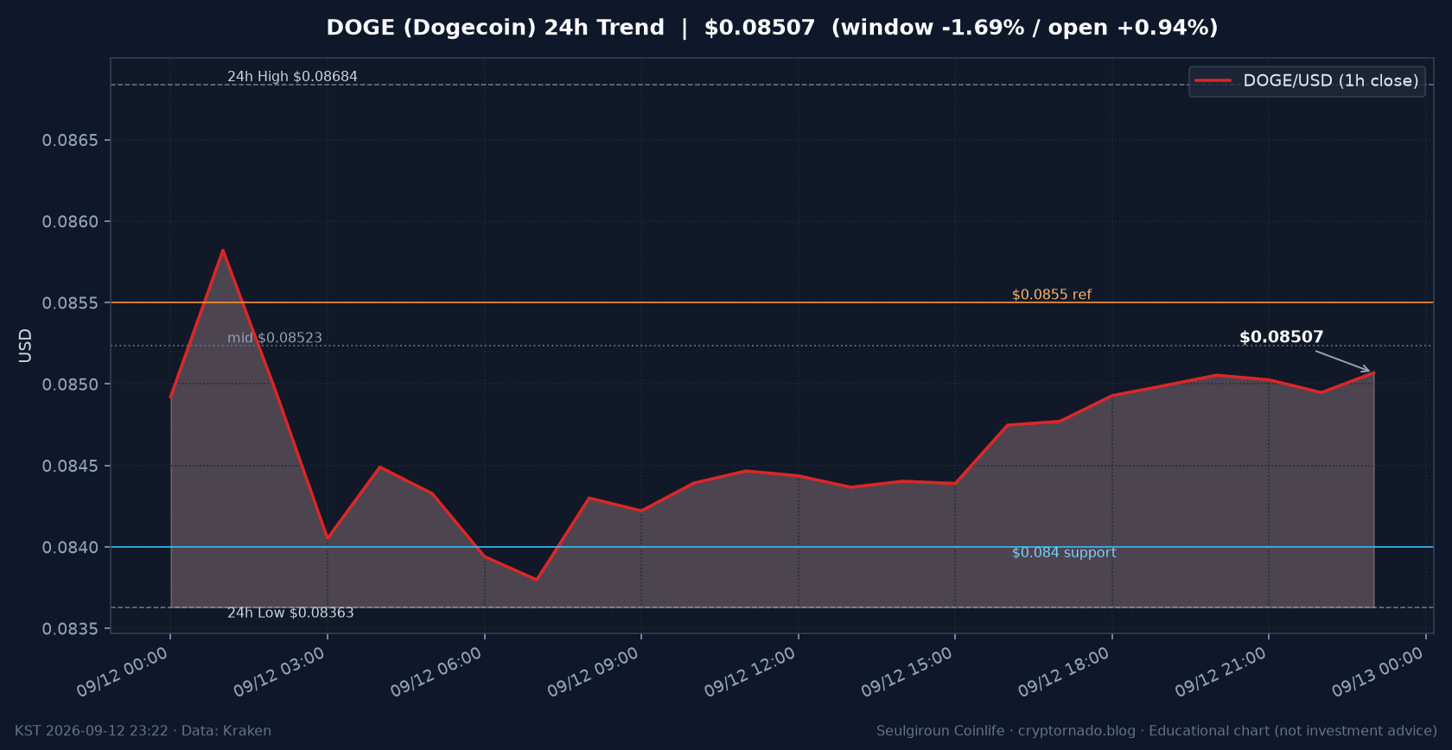Click the red line sample in the legend
The height and width of the screenshot is (750, 1452).
tap(1213, 81)
